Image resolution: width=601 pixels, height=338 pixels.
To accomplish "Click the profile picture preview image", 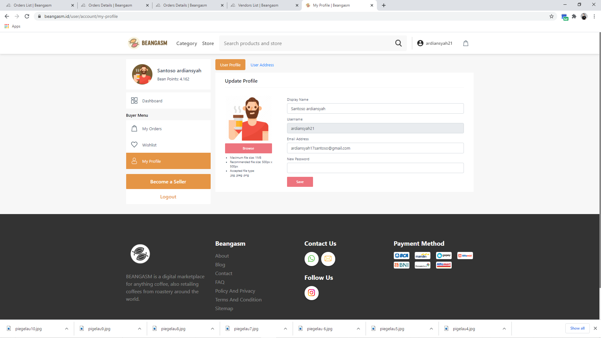I will coord(249,119).
